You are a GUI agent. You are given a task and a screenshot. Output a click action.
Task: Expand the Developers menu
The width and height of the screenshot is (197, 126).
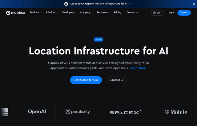(69, 13)
